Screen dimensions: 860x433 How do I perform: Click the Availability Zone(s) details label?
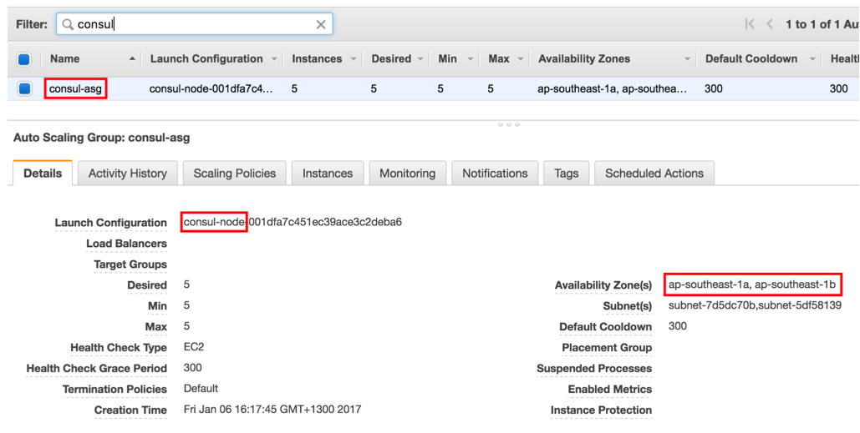point(603,285)
